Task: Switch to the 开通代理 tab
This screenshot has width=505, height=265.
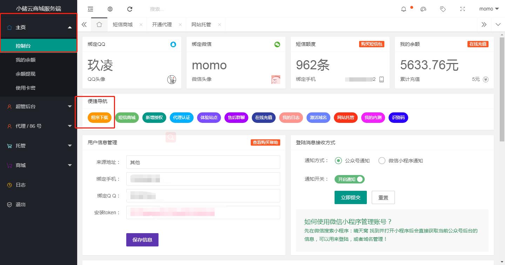Action: (x=162, y=25)
